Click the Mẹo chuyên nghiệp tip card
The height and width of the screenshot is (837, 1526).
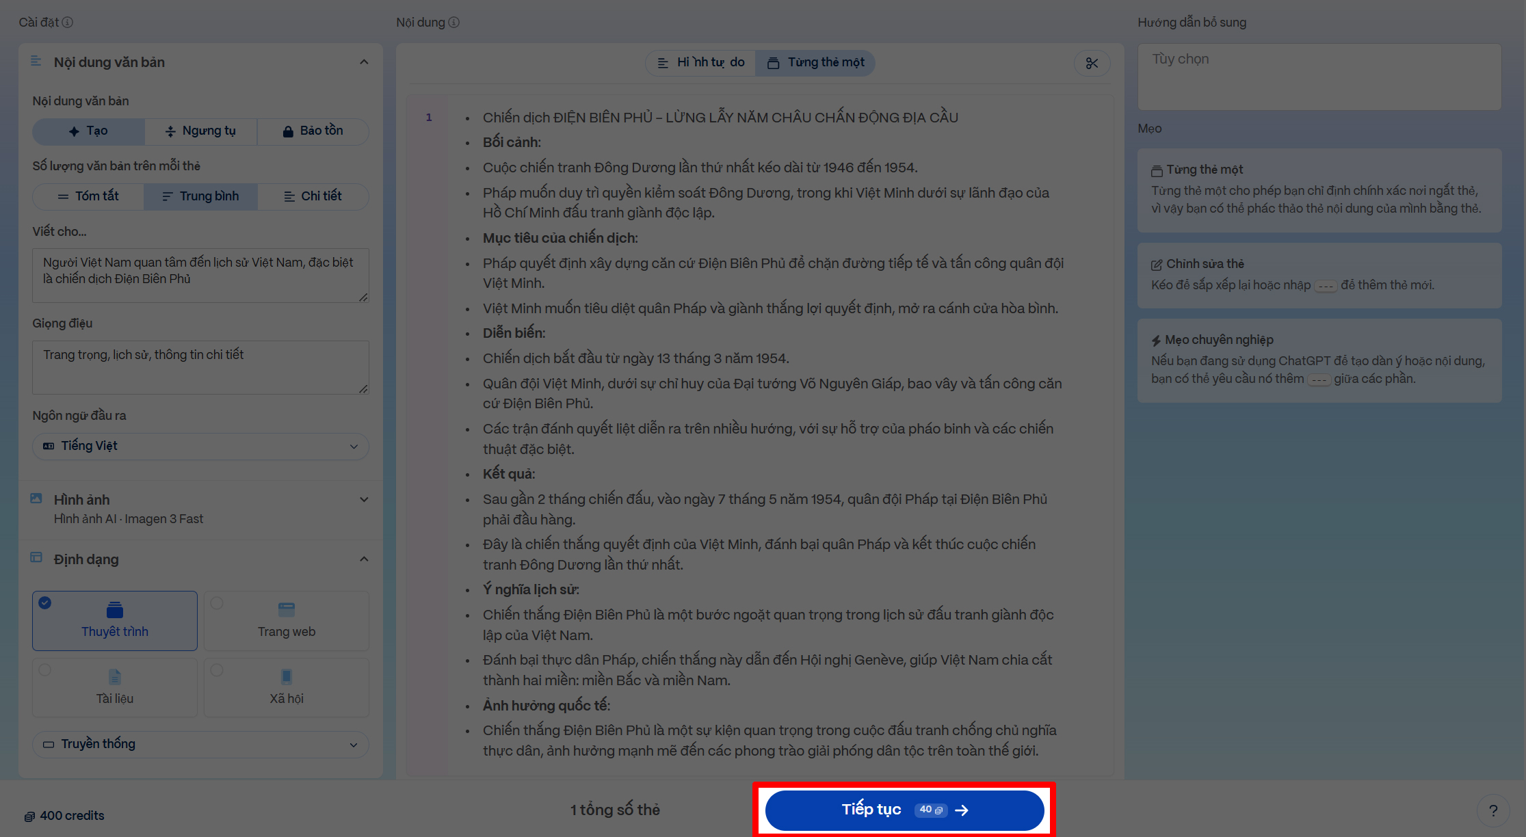1319,360
